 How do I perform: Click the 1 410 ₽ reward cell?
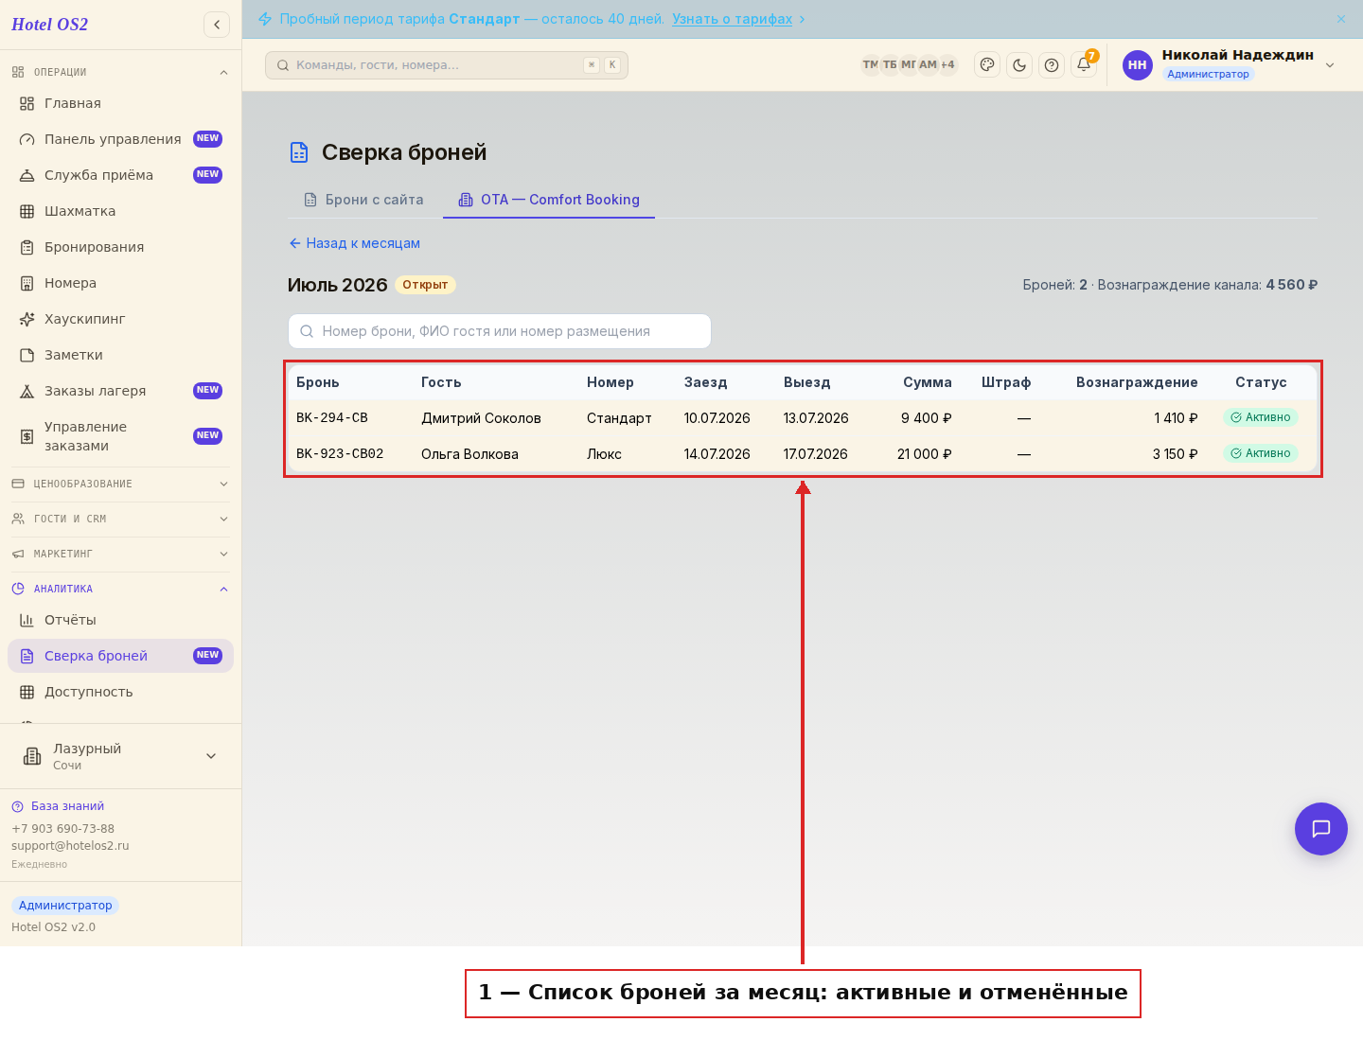pyautogui.click(x=1176, y=418)
